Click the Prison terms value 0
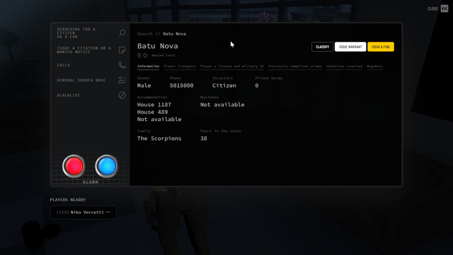This screenshot has width=453, height=255. [256, 86]
